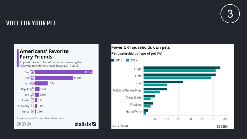
Task: Click the 2012 legend color swatch
Action: tap(113, 60)
